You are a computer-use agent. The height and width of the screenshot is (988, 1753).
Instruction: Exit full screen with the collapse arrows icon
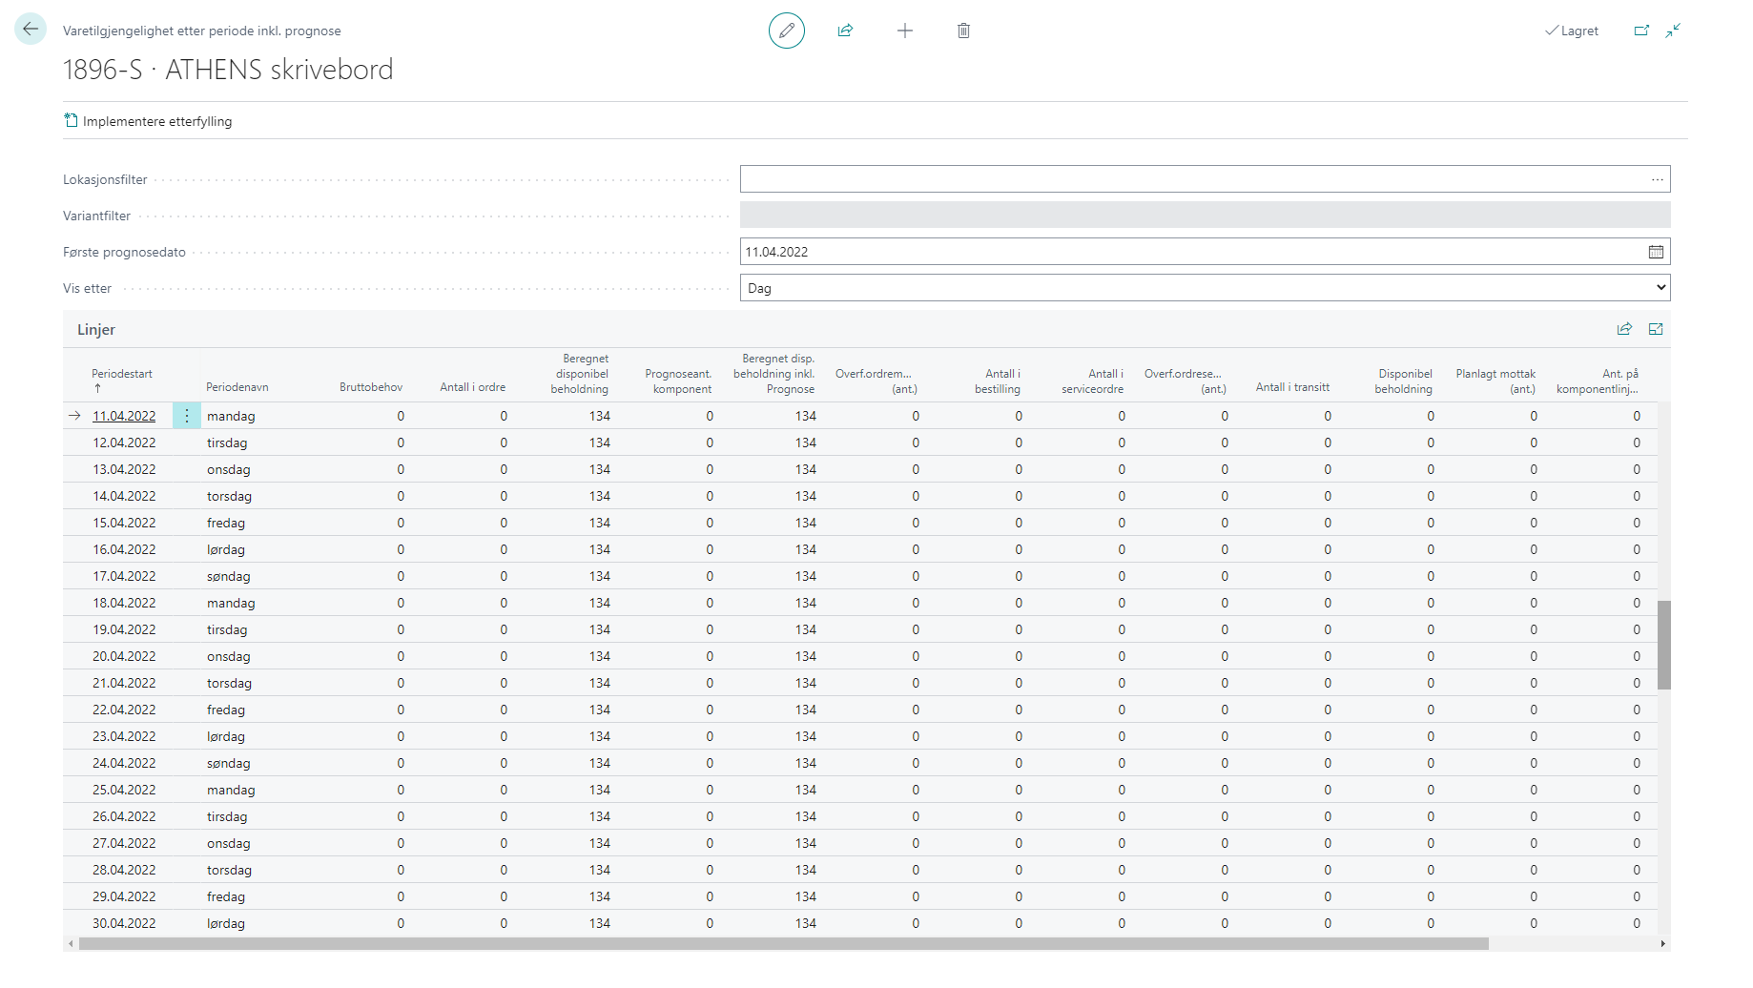coord(1673,31)
